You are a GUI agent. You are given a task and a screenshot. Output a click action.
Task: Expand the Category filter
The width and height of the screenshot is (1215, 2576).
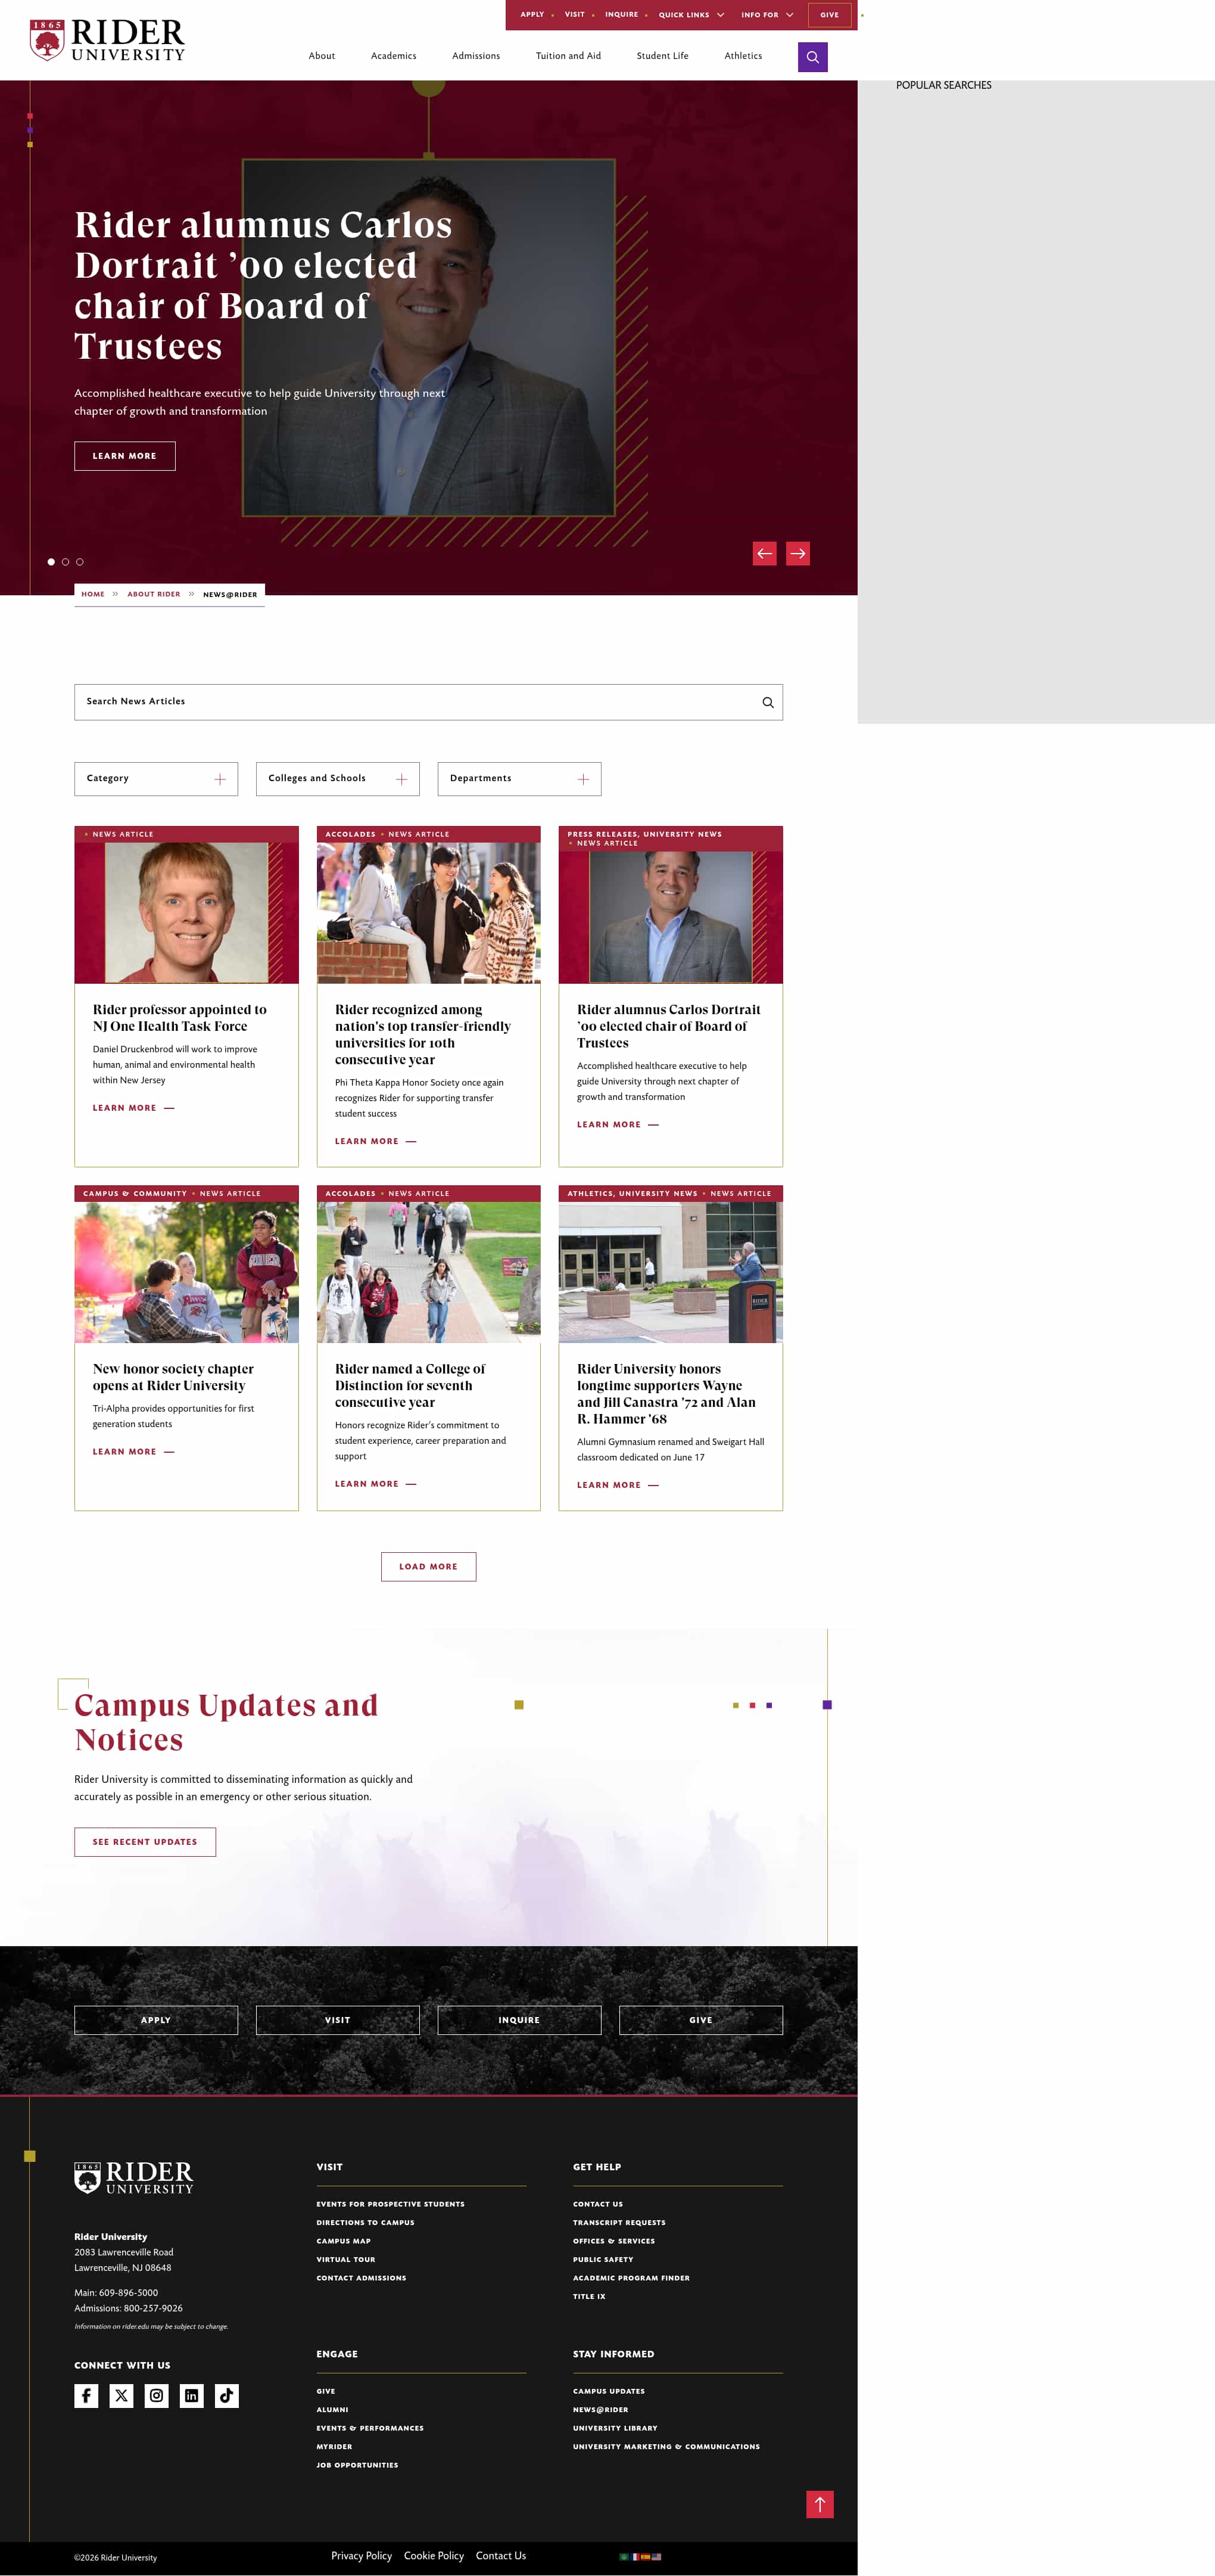click(156, 779)
